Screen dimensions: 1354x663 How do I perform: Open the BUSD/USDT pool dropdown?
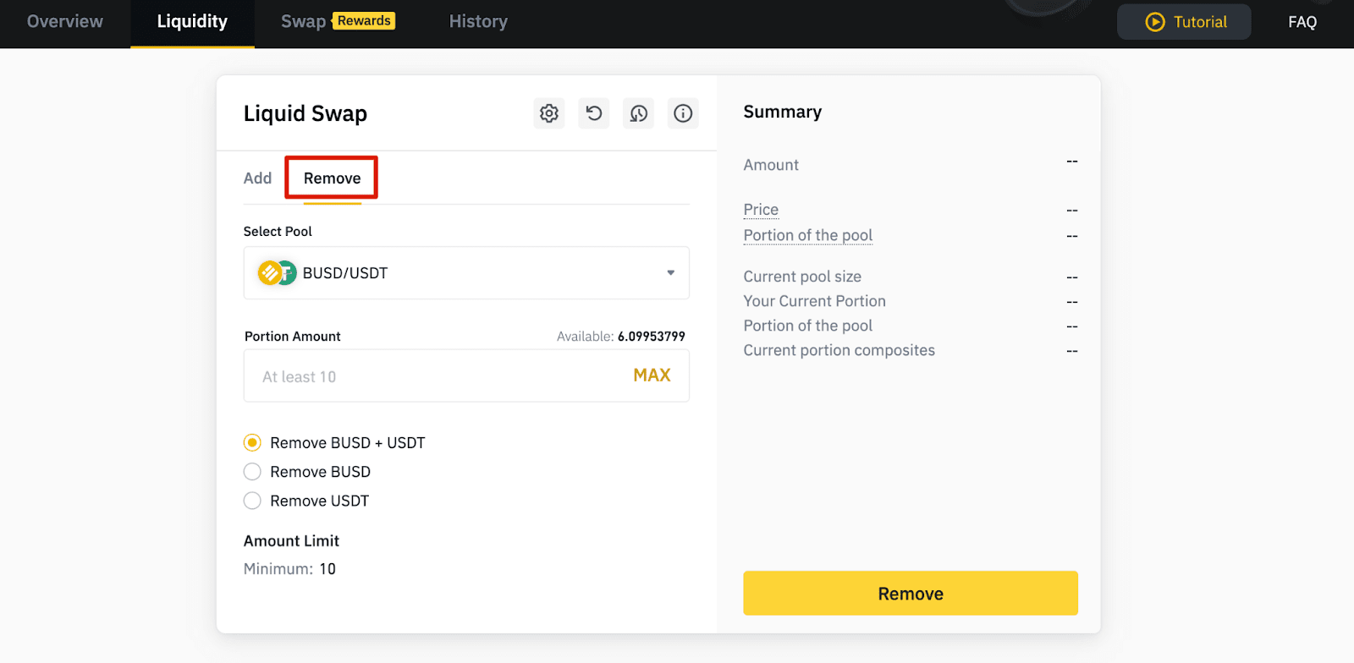point(466,273)
